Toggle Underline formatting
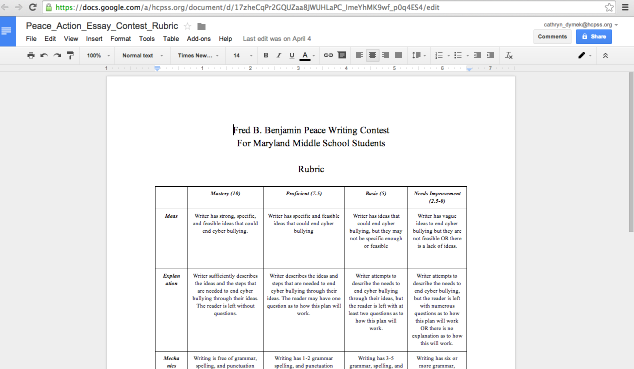This screenshot has width=634, height=369. click(292, 55)
